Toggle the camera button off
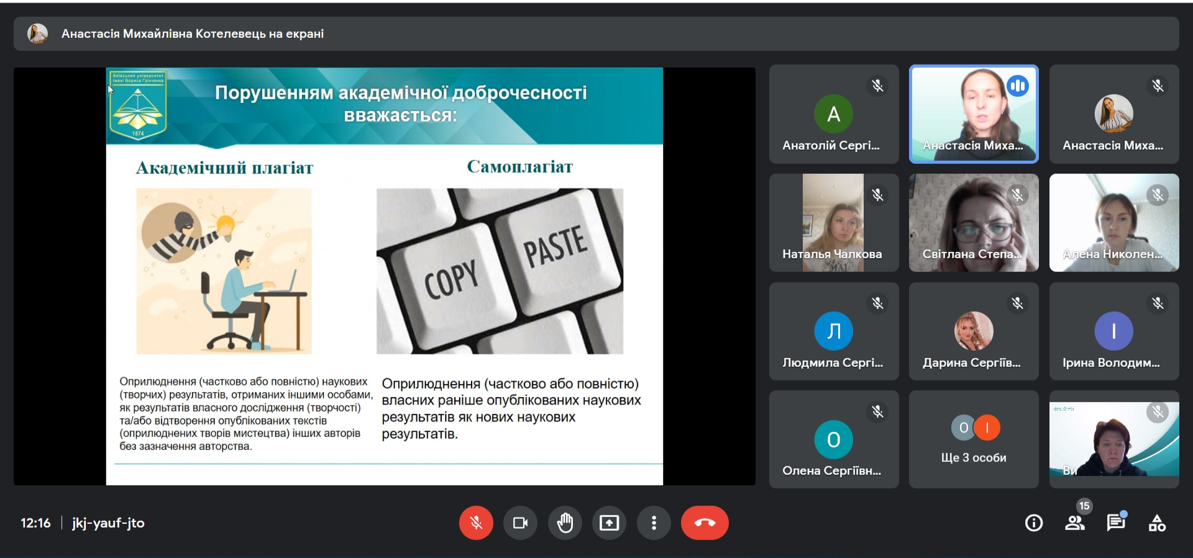 [x=520, y=523]
